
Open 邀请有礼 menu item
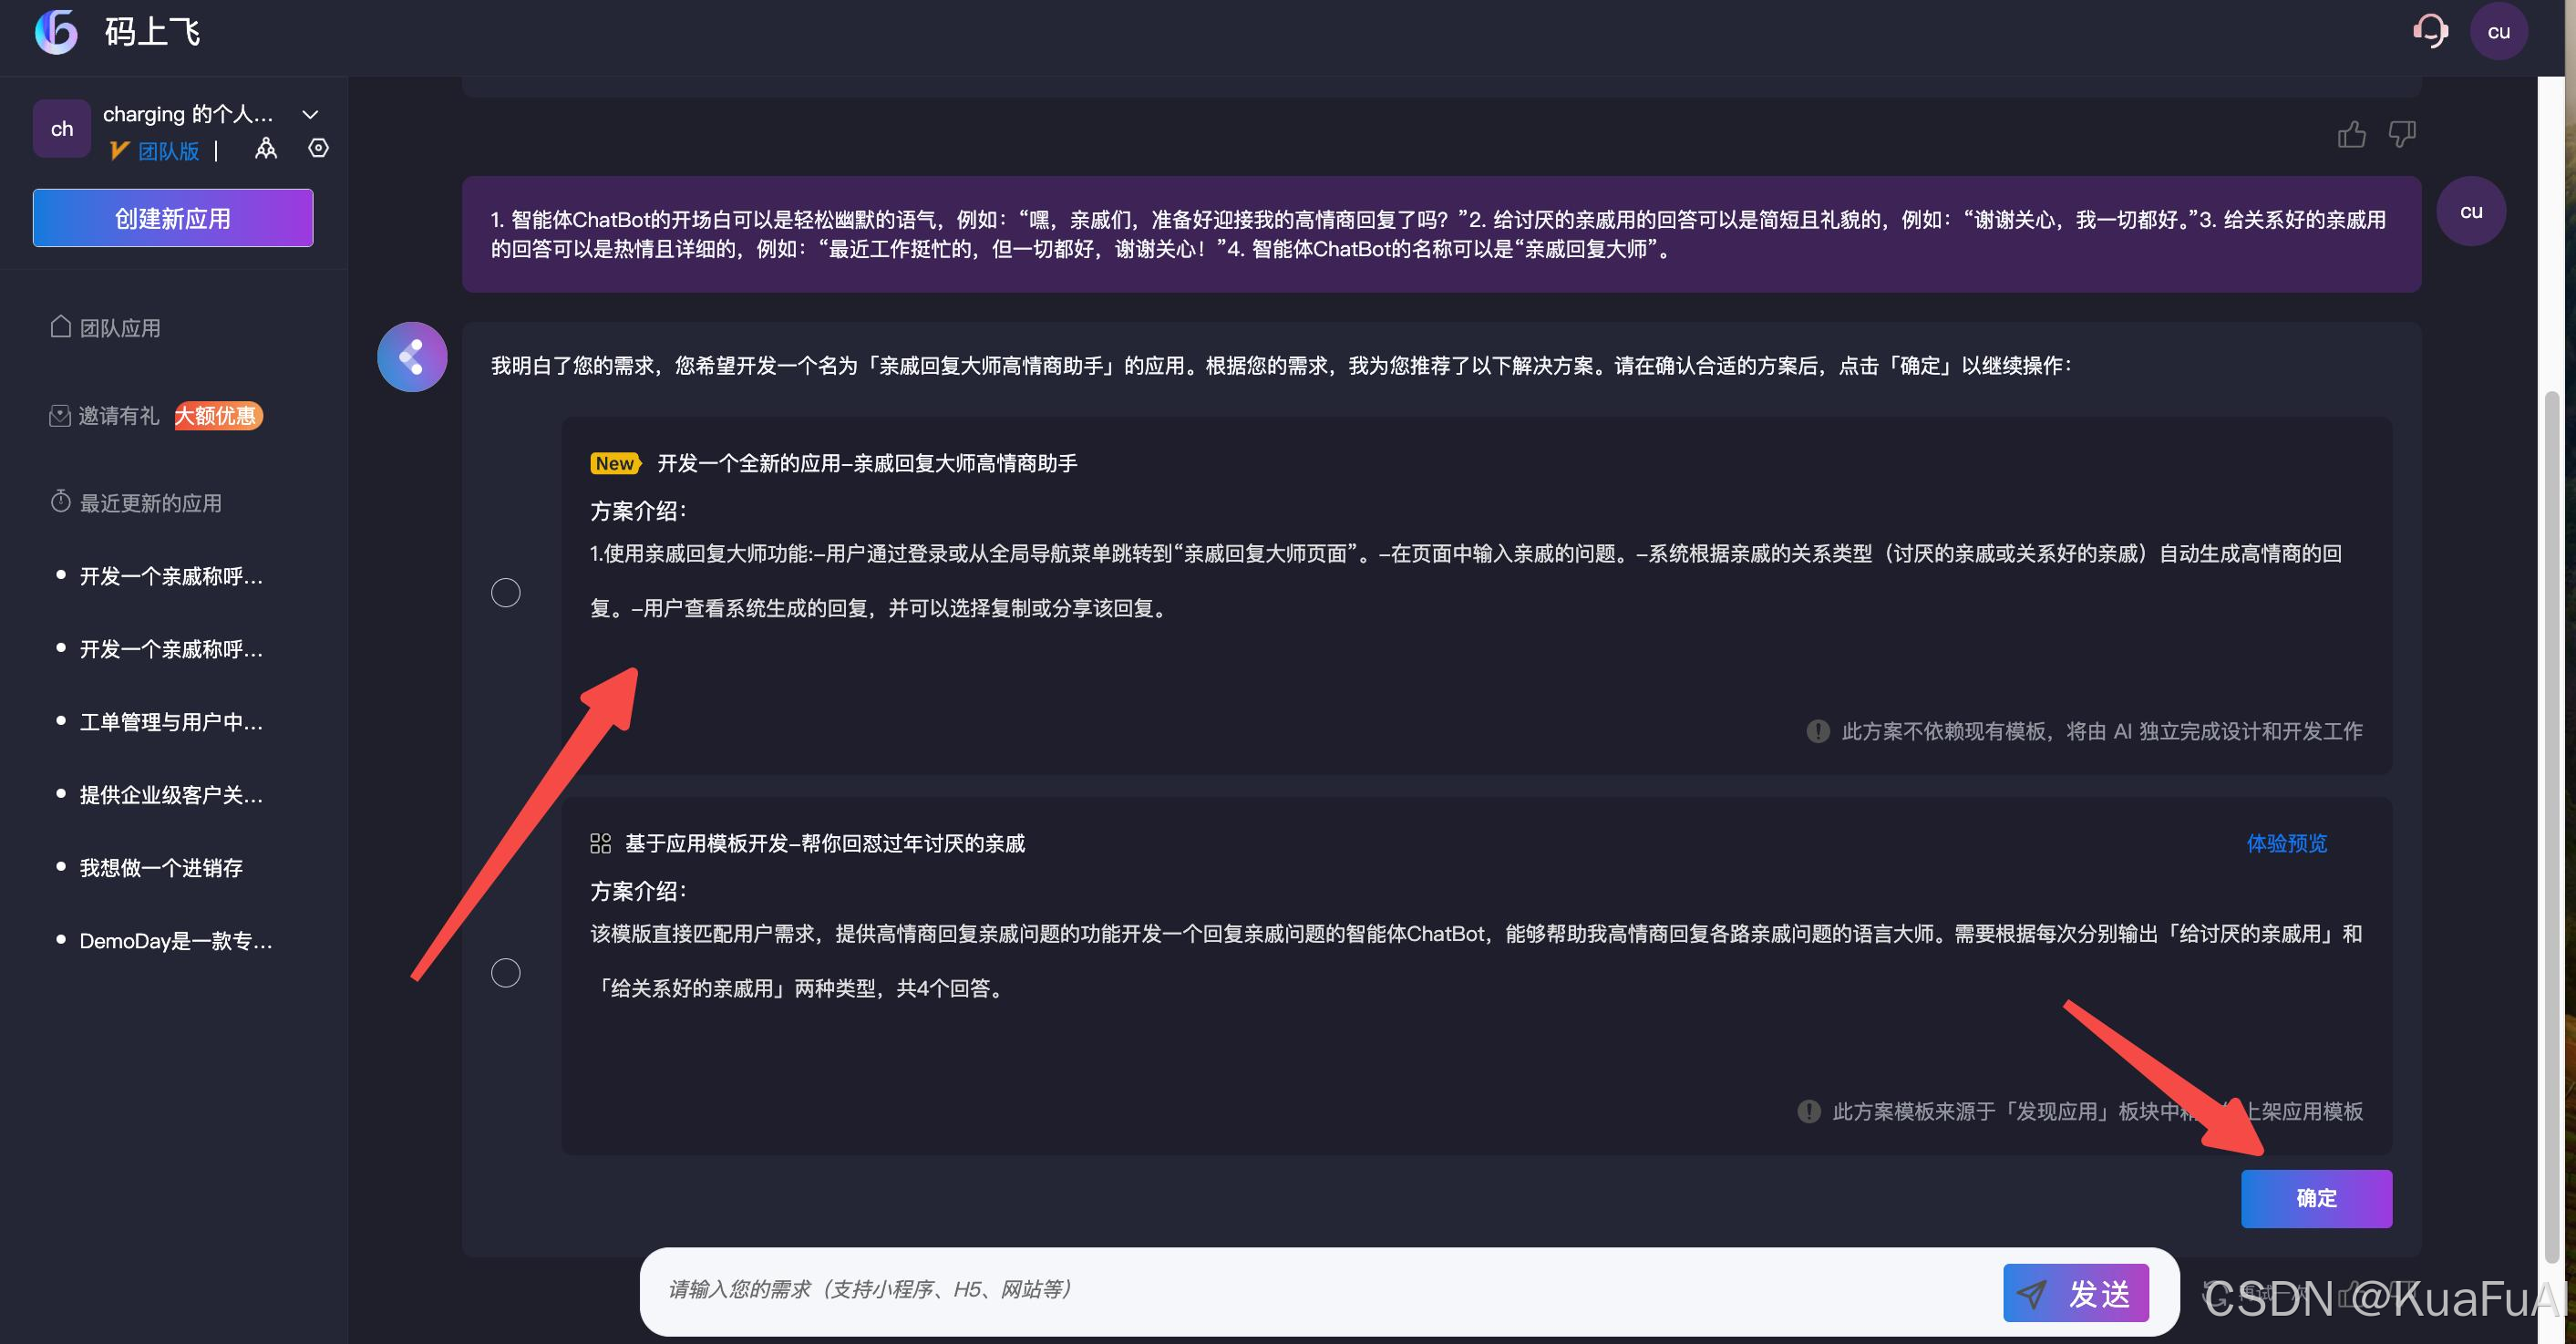pos(118,416)
